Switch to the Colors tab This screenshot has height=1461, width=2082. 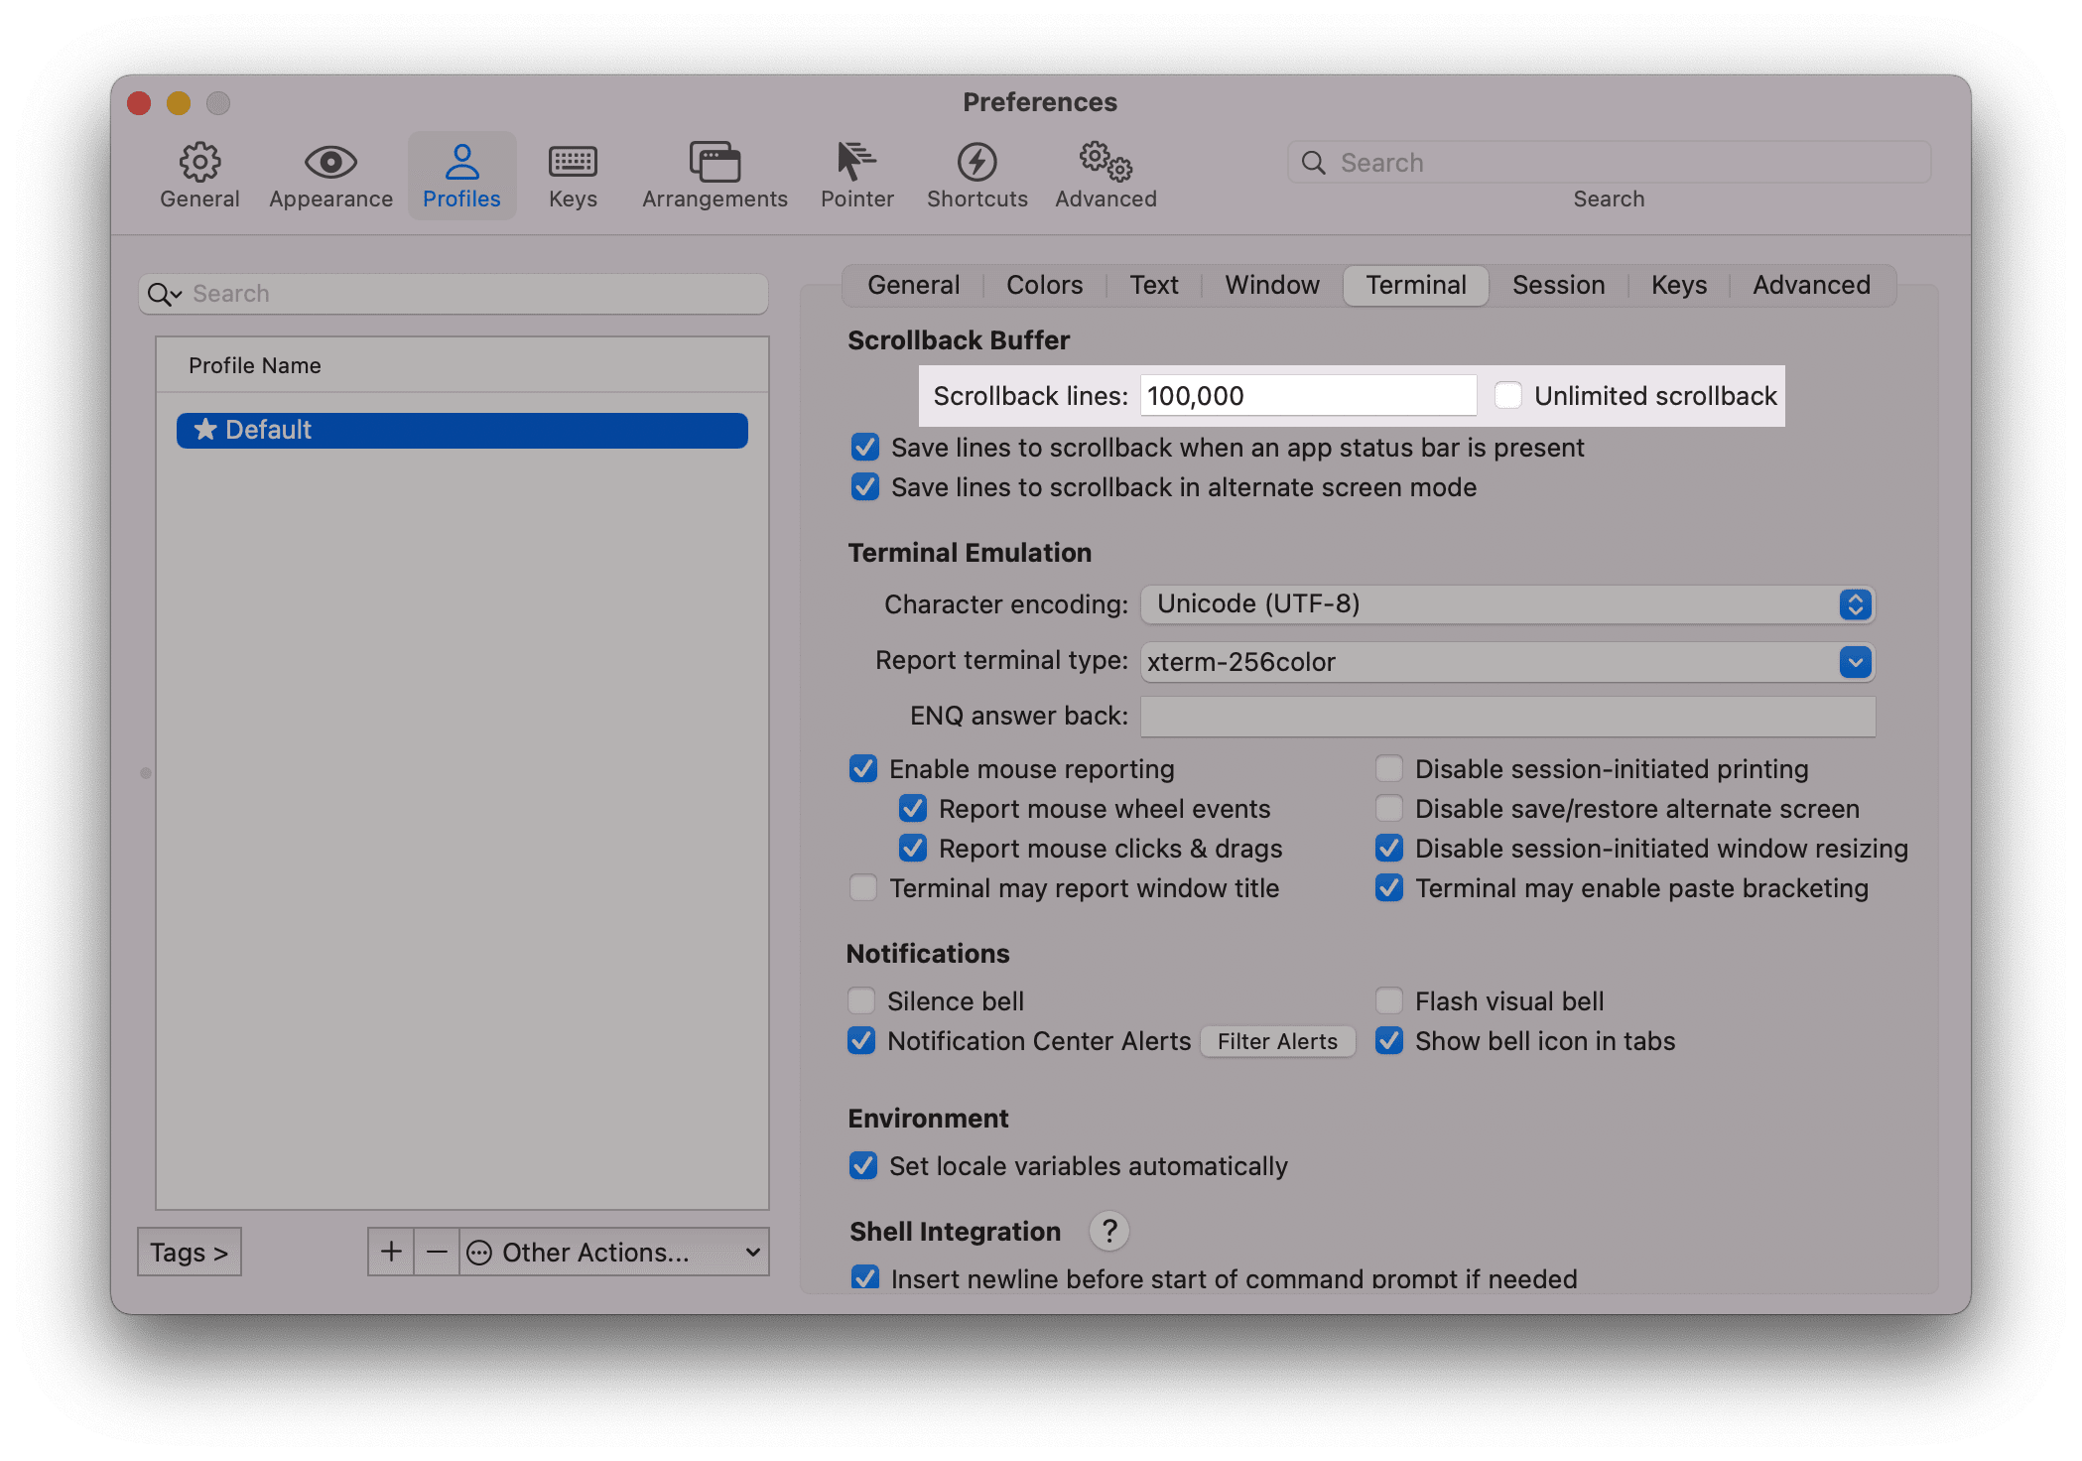[1044, 285]
